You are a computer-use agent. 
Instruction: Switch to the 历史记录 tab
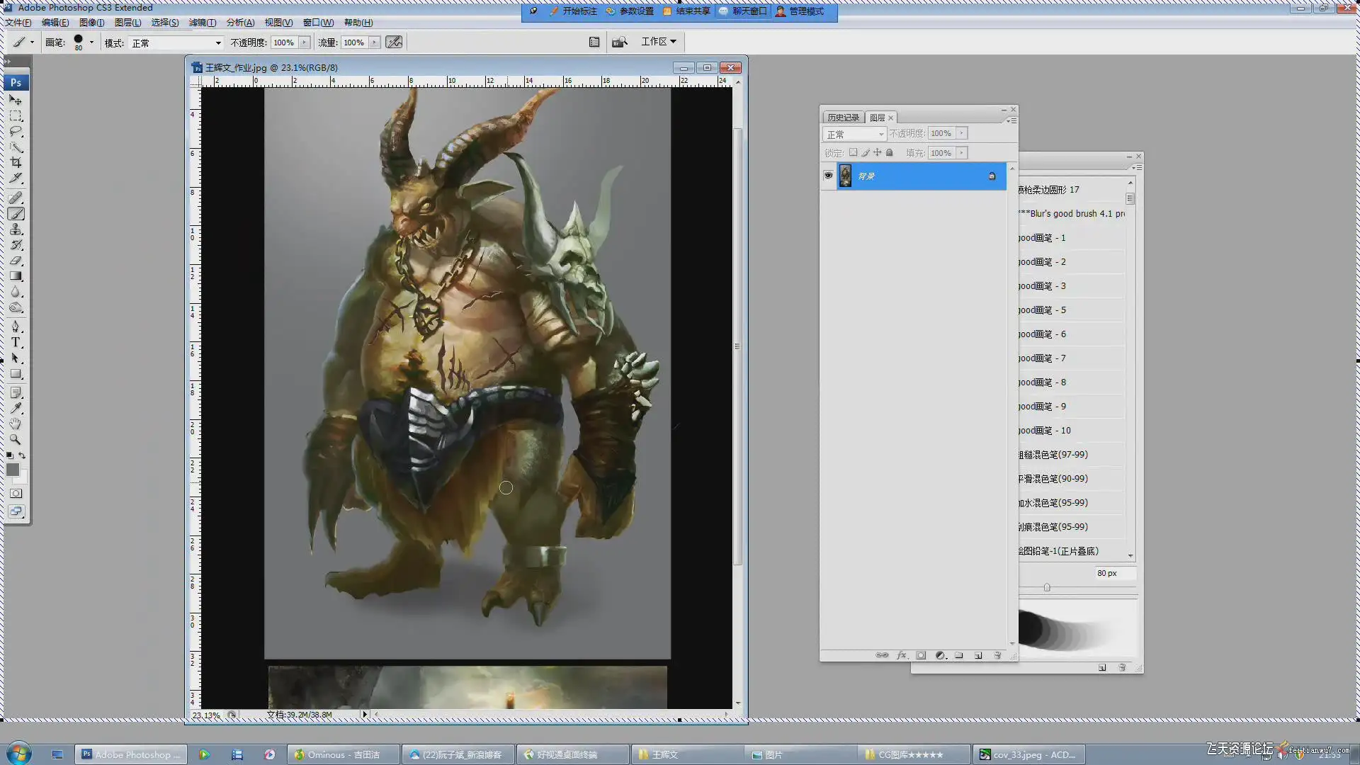pyautogui.click(x=843, y=118)
